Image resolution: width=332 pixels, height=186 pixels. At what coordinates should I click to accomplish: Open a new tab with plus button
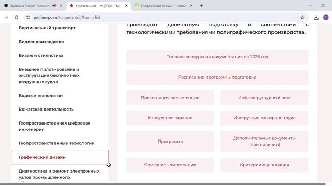click(x=201, y=6)
